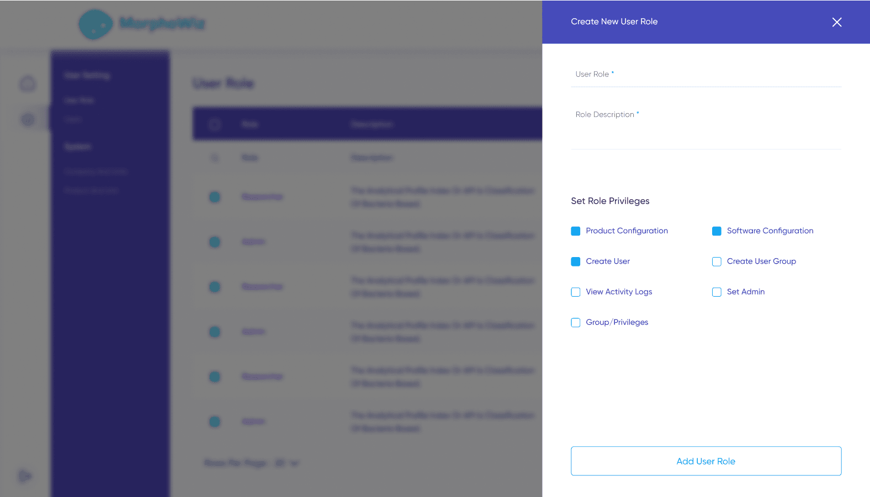The width and height of the screenshot is (870, 497).
Task: Uncheck the Product Configuration privilege
Action: pos(576,231)
